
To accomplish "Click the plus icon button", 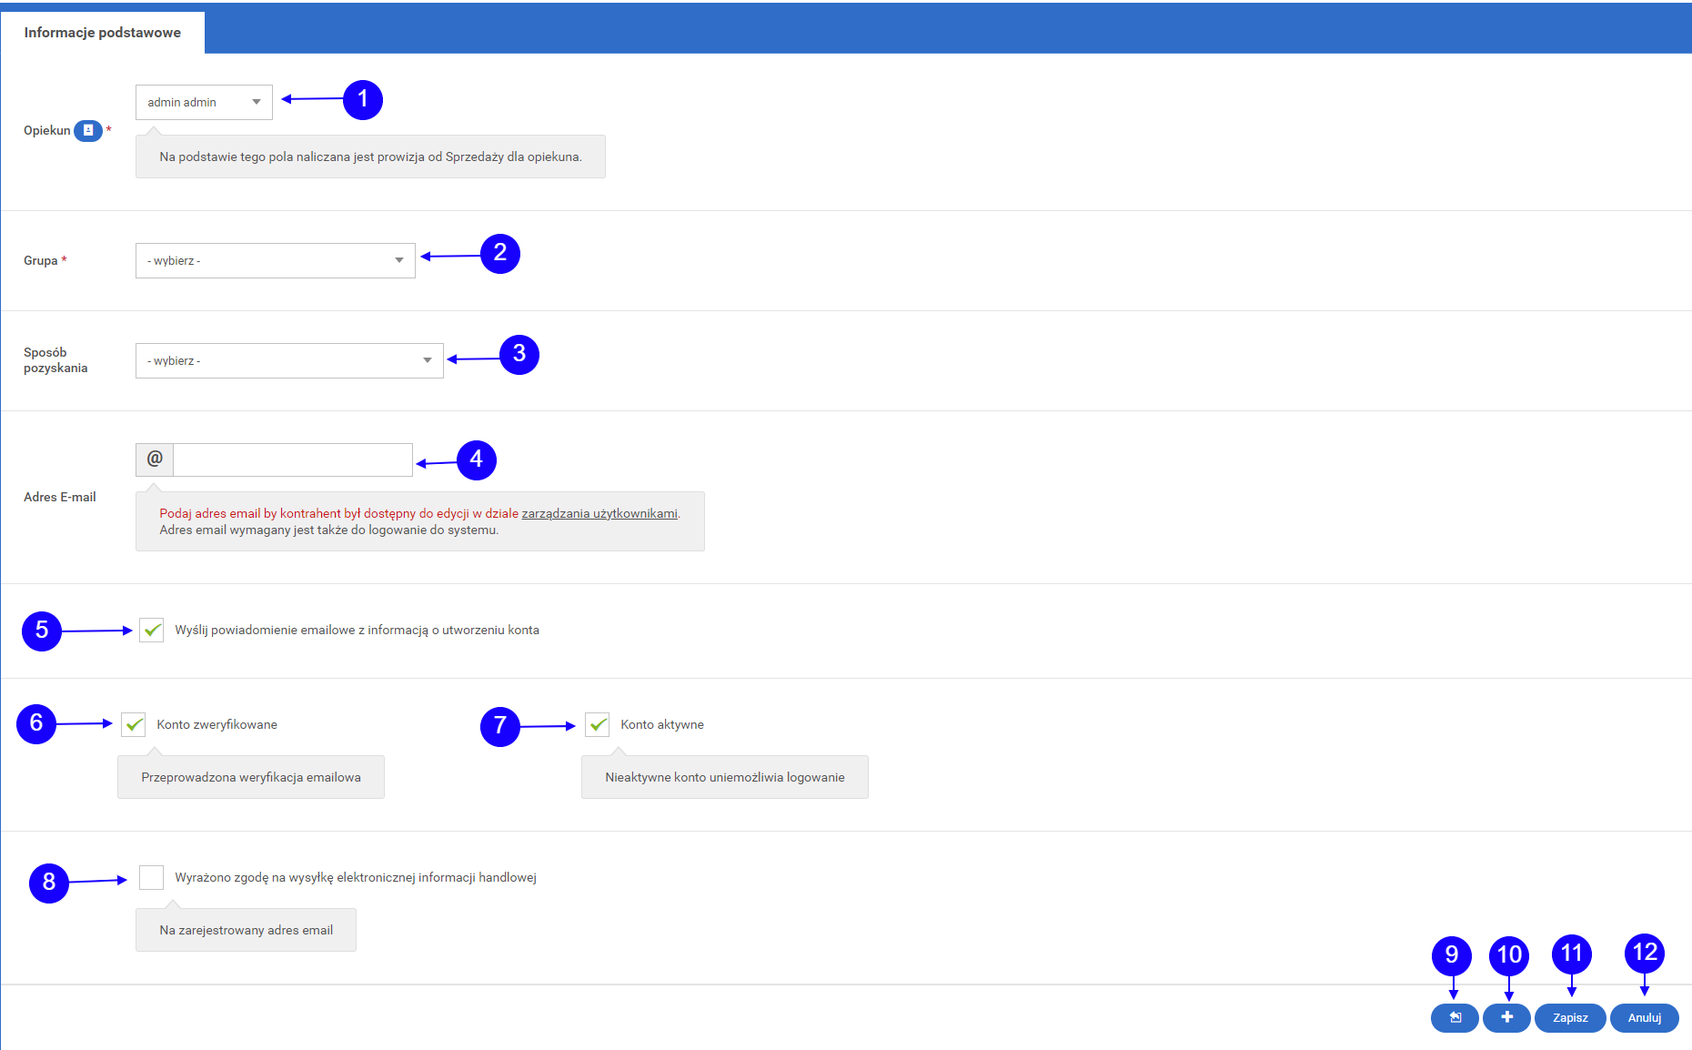I will (1506, 1017).
